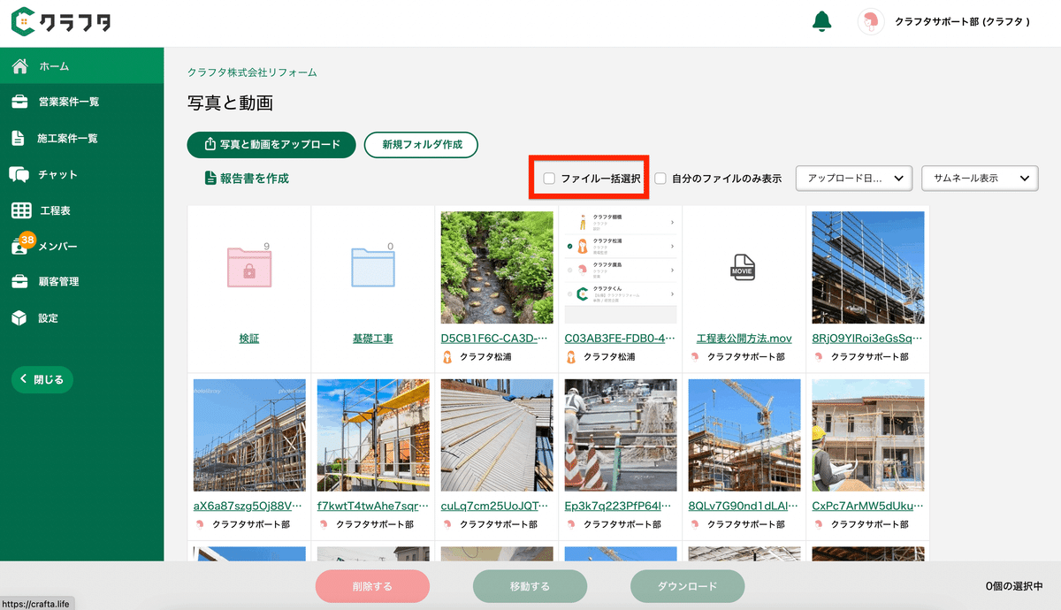This screenshot has height=610, width=1061.
Task: Open the blue 基礎工事 folder icon
Action: click(x=372, y=268)
